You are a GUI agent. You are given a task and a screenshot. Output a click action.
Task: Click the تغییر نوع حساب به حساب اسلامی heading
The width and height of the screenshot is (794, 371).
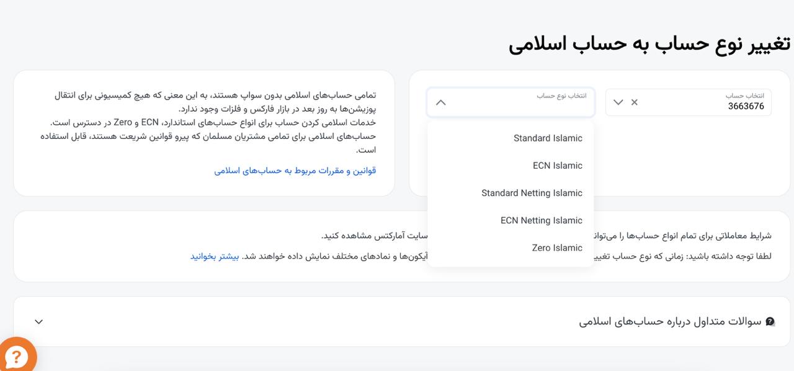649,43
